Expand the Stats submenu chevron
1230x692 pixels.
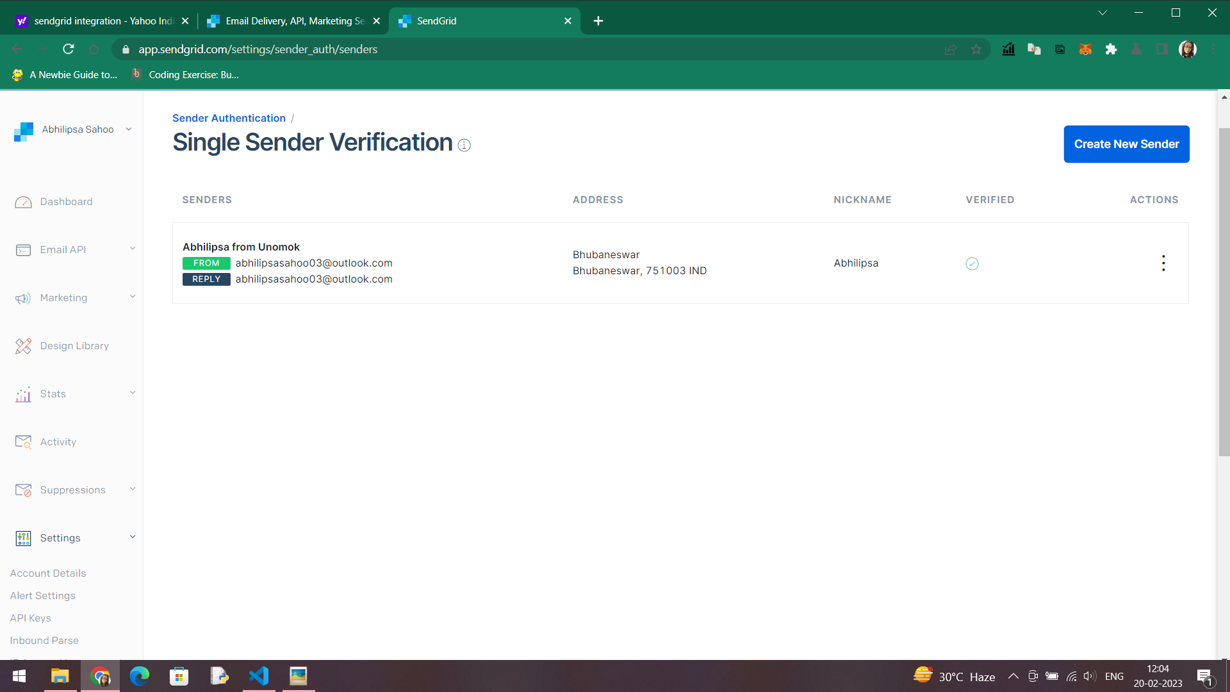(x=133, y=393)
